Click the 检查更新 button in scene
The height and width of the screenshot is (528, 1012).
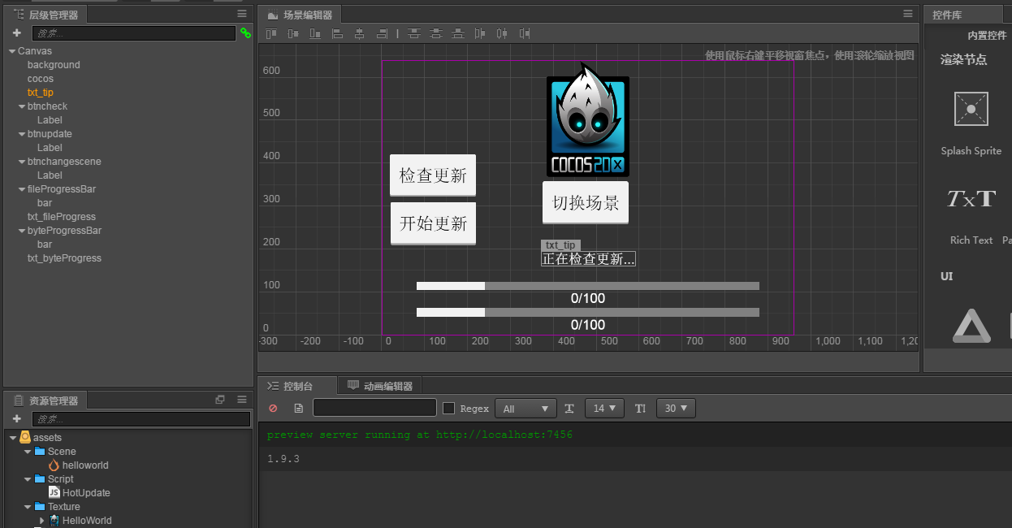pos(433,175)
